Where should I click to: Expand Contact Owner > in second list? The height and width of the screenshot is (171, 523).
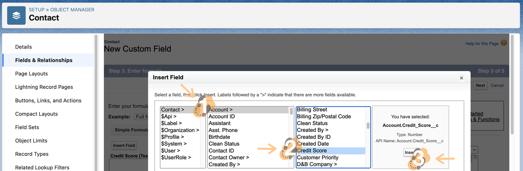click(x=229, y=158)
